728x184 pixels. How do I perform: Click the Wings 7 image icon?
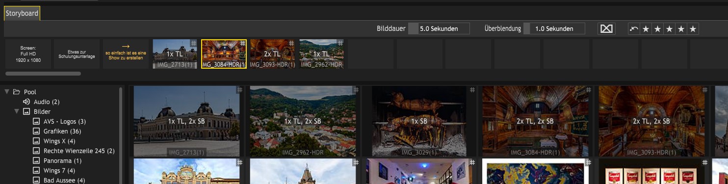point(36,170)
